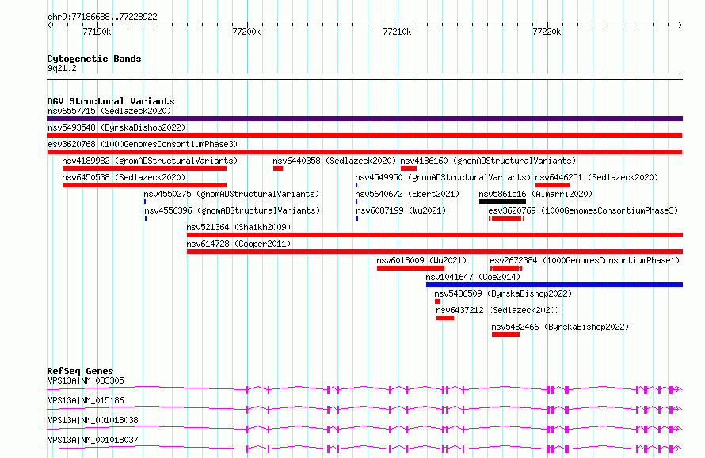
Task: Click the chr9 coordinate range label
Action: (x=102, y=16)
